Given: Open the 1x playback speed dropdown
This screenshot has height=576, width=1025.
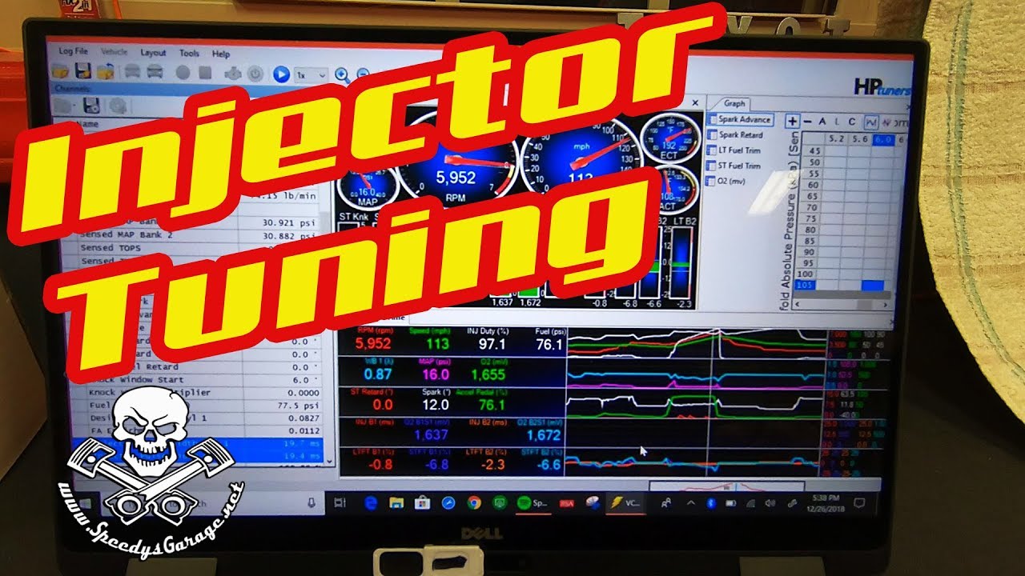Looking at the screenshot, I should click(312, 75).
